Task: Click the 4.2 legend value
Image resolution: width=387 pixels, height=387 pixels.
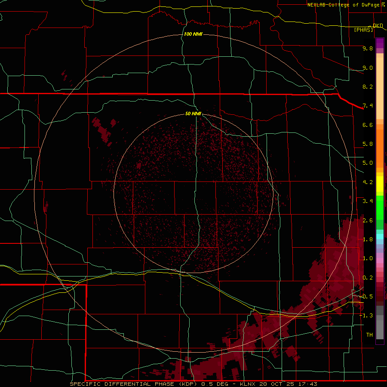Action: [x=368, y=182]
